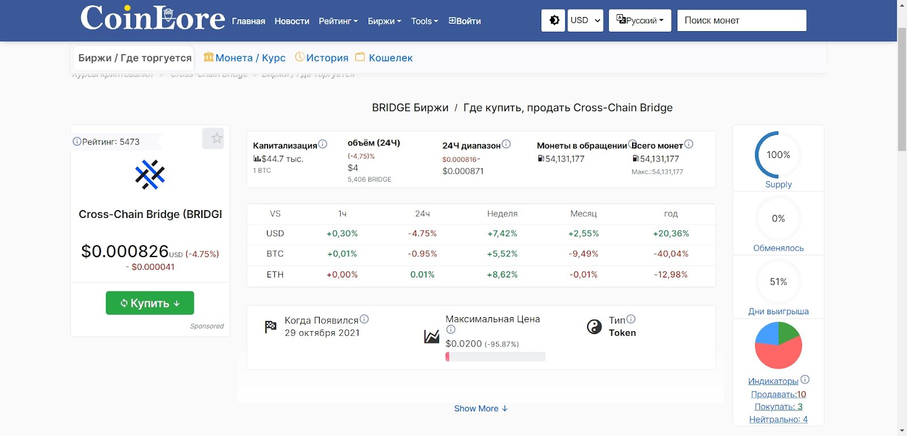Click the green Купить button

150,303
